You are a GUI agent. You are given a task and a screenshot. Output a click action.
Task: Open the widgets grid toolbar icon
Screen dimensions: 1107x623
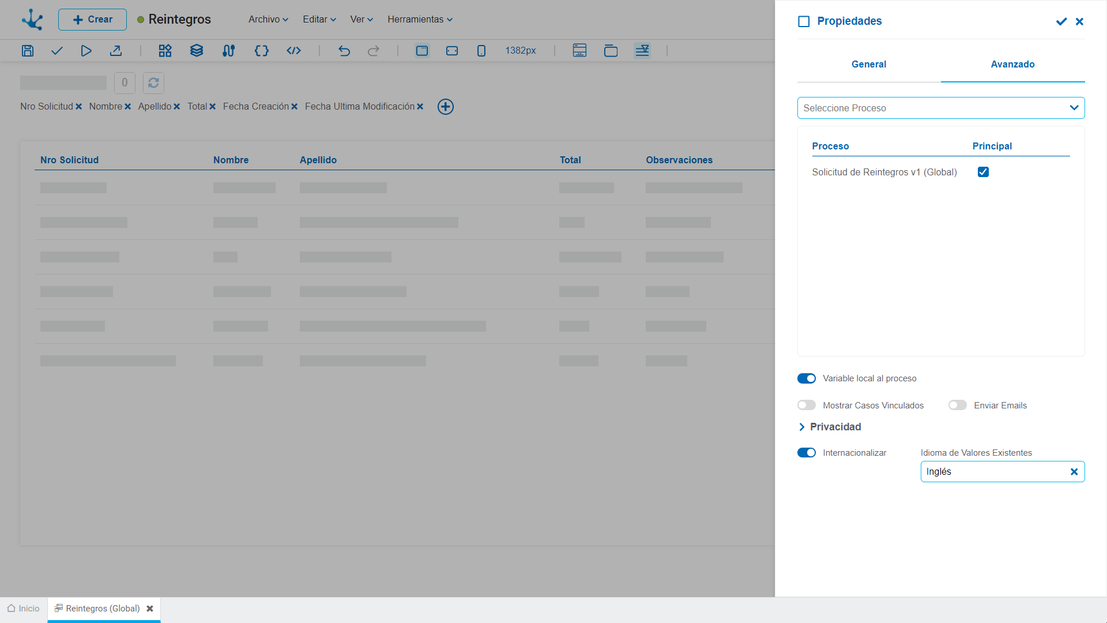coord(165,51)
